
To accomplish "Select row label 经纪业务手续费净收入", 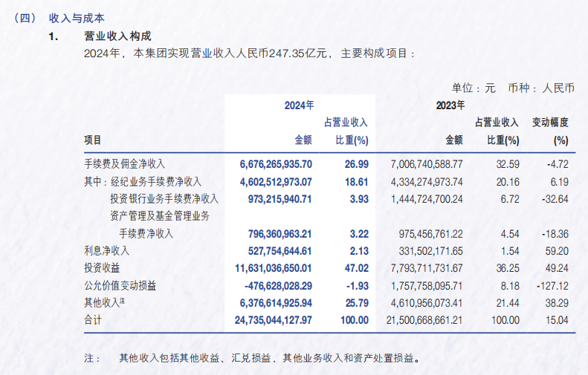I will point(156,182).
